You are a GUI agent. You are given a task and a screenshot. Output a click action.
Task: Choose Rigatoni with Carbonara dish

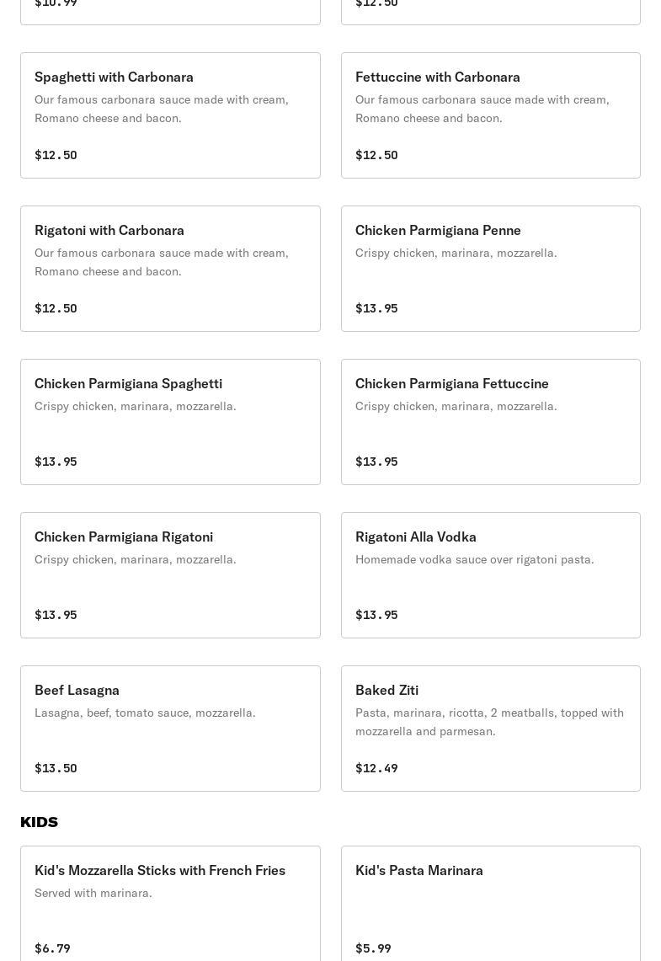click(170, 269)
